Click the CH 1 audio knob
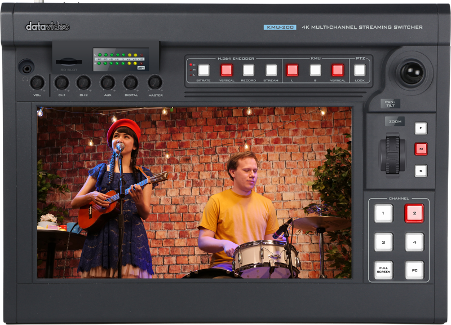The height and width of the screenshot is (325, 451). (61, 83)
